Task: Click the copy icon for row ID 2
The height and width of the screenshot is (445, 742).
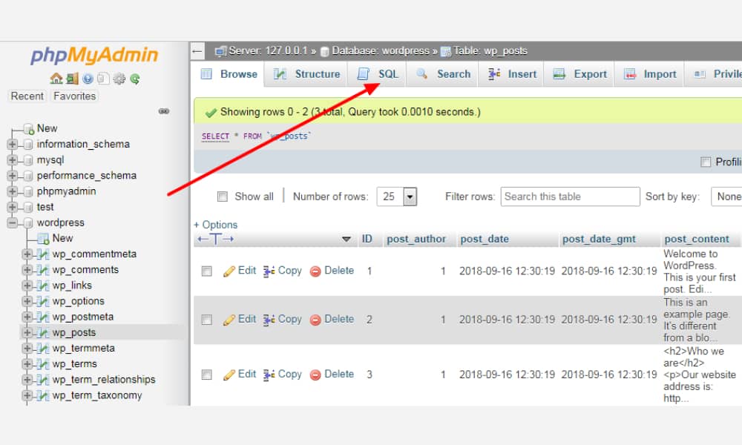Action: (269, 320)
